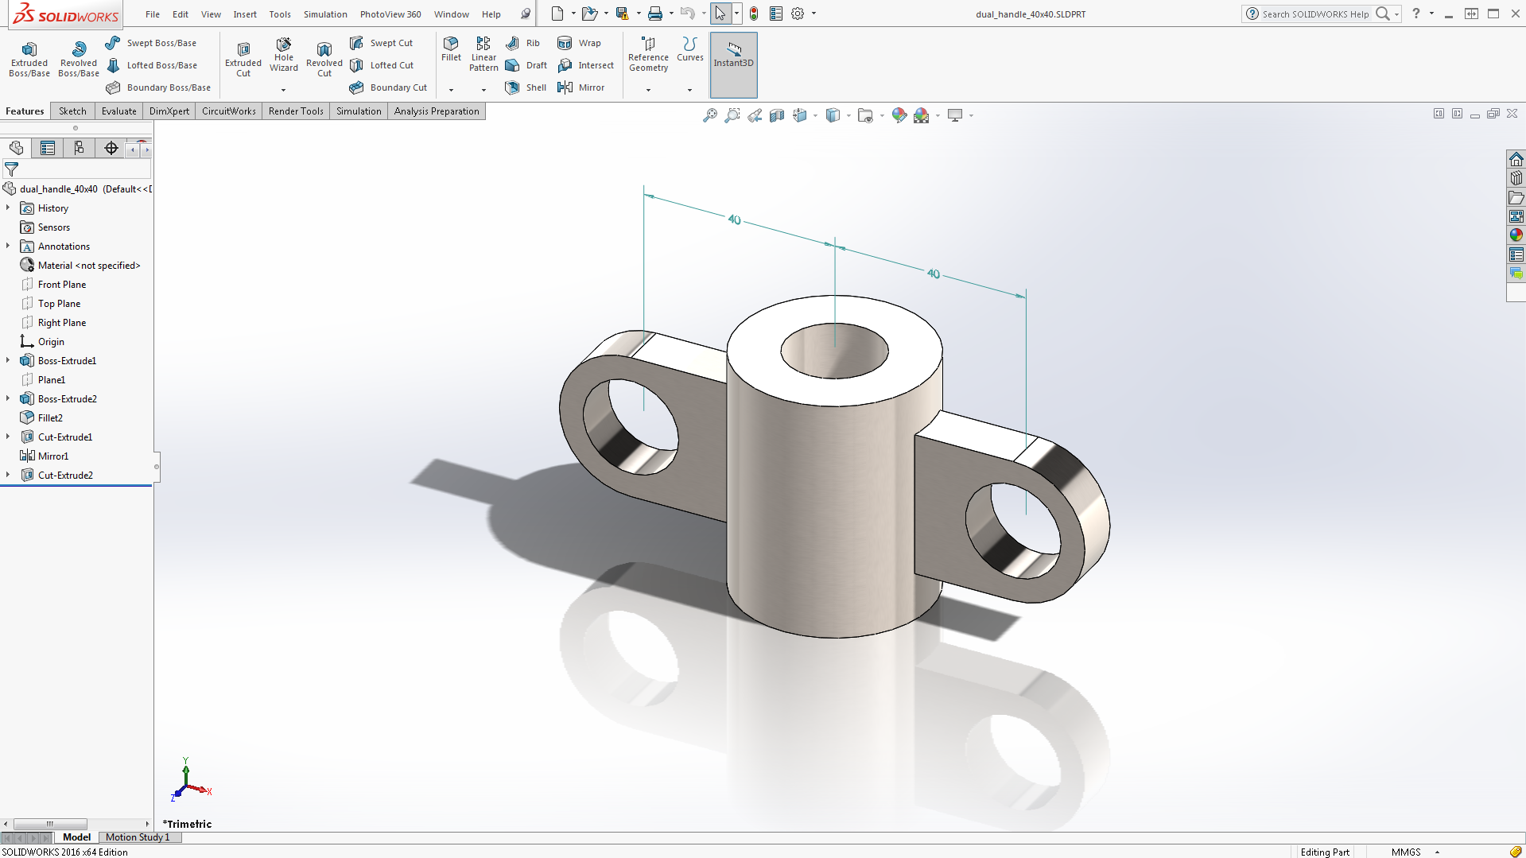The image size is (1526, 858).
Task: Select Mirror1 in the feature tree
Action: tap(53, 456)
